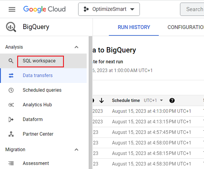This screenshot has width=204, height=169.
Task: Open the UTC+1 timezone dropdown
Action: pos(153,100)
